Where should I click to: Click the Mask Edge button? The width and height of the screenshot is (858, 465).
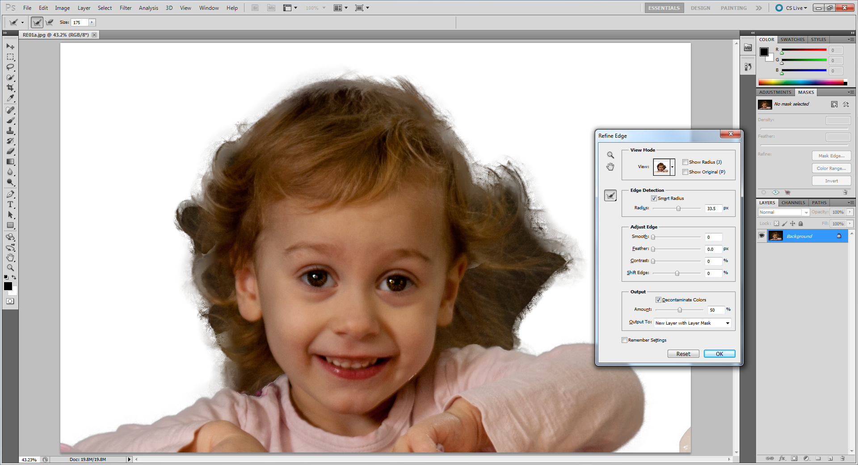(831, 156)
